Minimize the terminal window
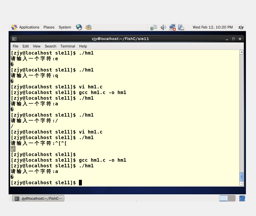The width and height of the screenshot is (256, 216). click(x=227, y=39)
